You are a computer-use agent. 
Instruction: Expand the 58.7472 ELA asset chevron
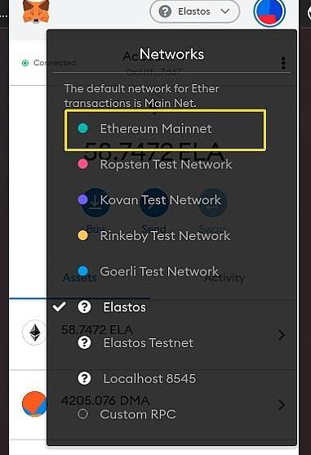click(282, 335)
